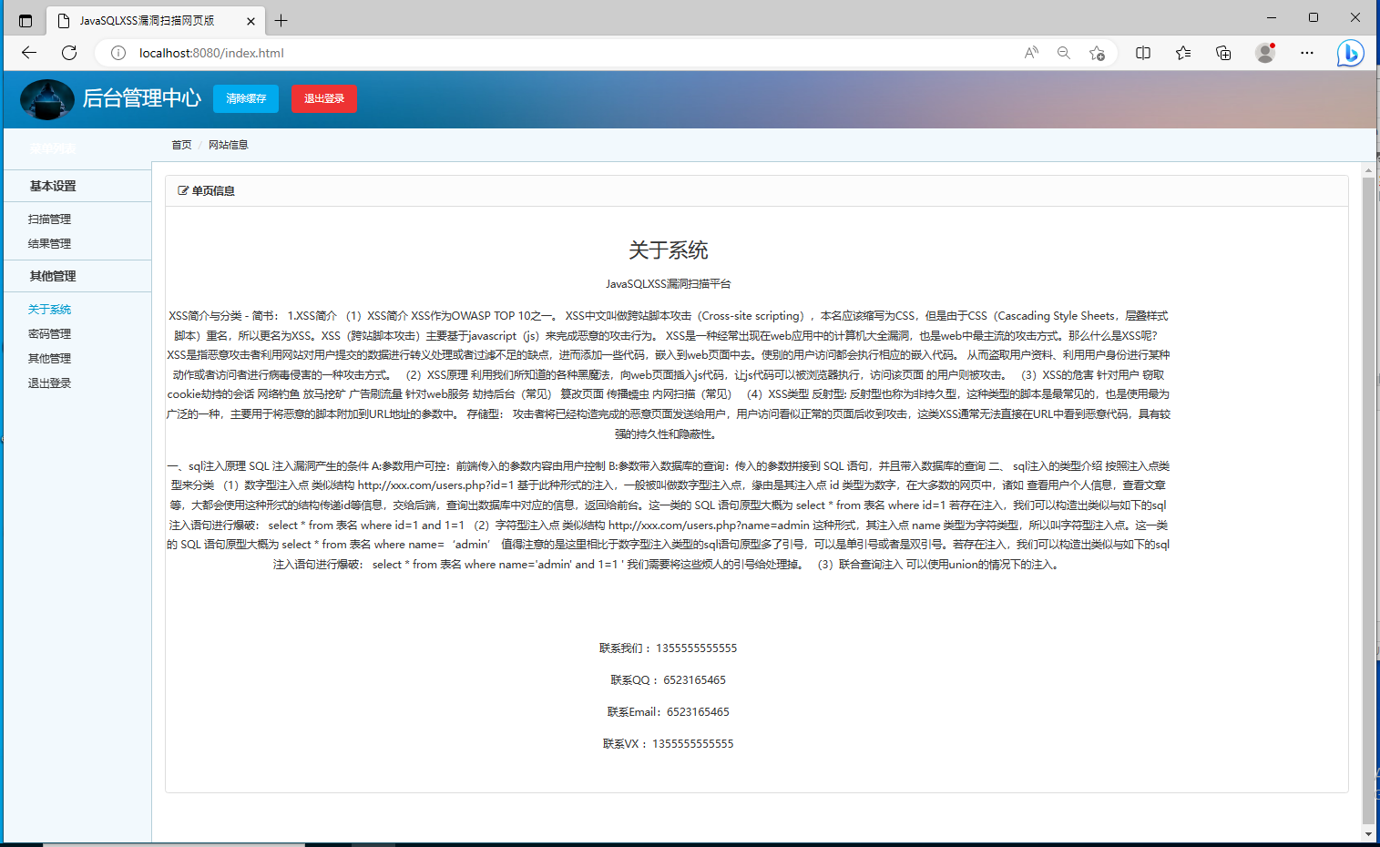Viewport: 1380px width, 847px height.
Task: Click the 后台管理中心 logo icon
Action: 46,99
